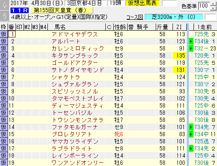Click the down arrow race navigation icon
The image size is (217, 166).
click(5, 16)
